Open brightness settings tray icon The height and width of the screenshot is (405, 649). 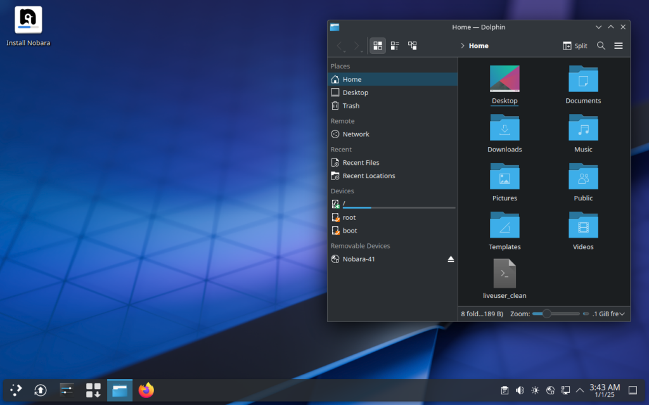point(535,390)
